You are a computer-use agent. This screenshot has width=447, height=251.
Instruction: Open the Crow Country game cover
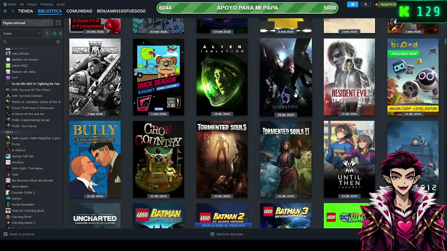coord(159,159)
